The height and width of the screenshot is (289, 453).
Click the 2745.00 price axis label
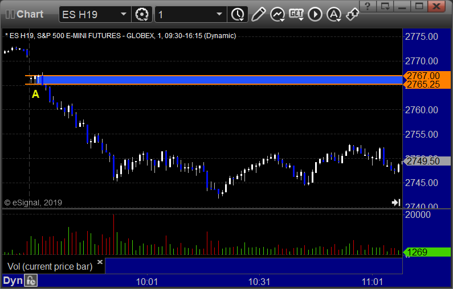[422, 183]
